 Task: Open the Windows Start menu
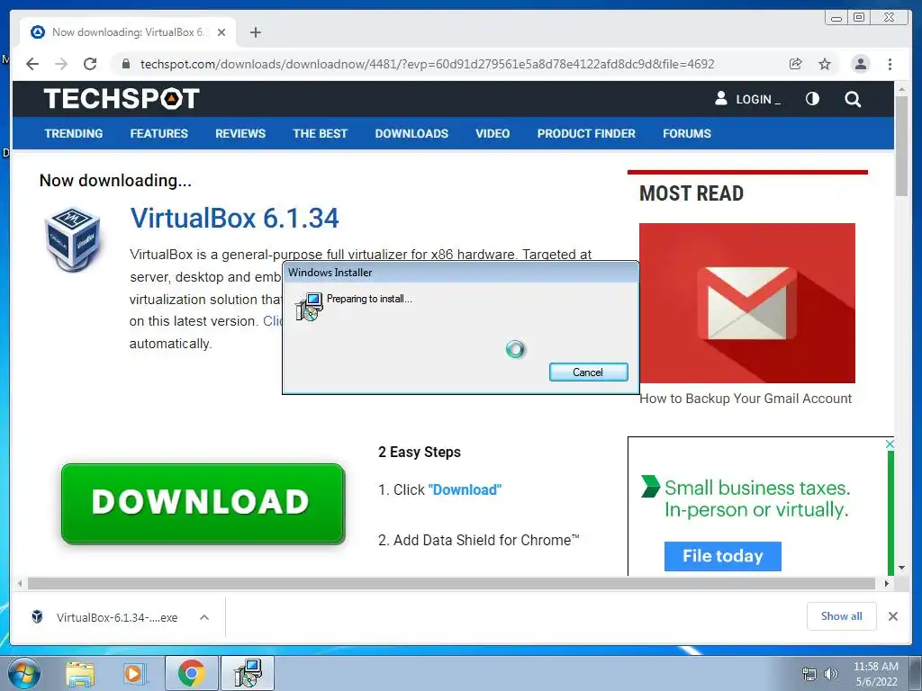tap(24, 674)
